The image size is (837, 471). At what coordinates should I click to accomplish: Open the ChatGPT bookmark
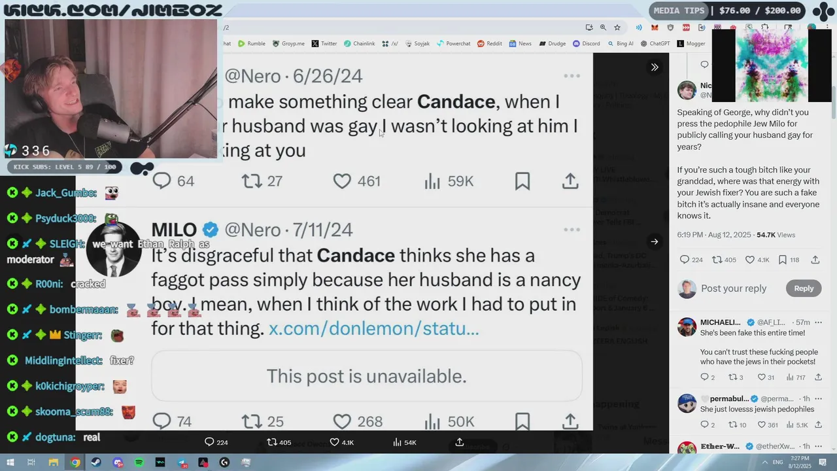(655, 44)
